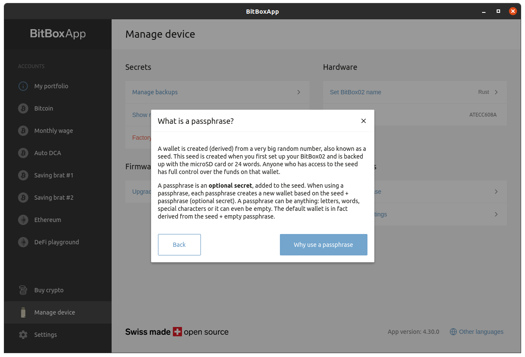Click the globe icon for languages
This screenshot has width=525, height=357.
pyautogui.click(x=453, y=332)
